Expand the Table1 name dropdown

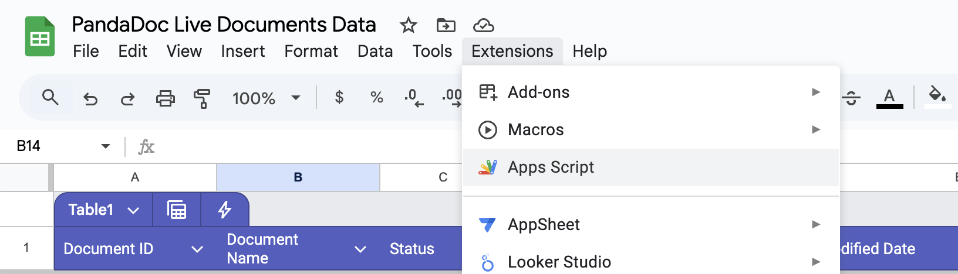(x=133, y=210)
